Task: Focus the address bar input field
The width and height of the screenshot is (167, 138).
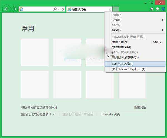Action: [42, 9]
